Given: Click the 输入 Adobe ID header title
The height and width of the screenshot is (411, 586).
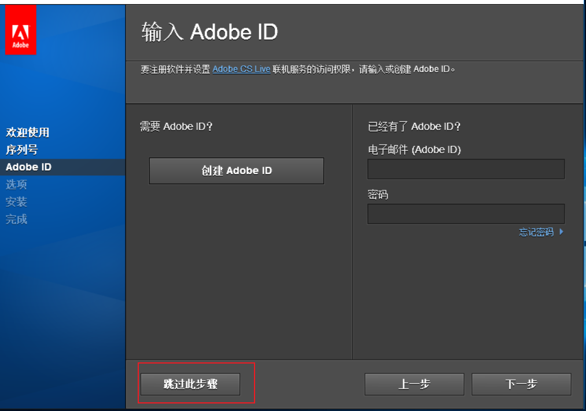Looking at the screenshot, I should click(x=209, y=32).
